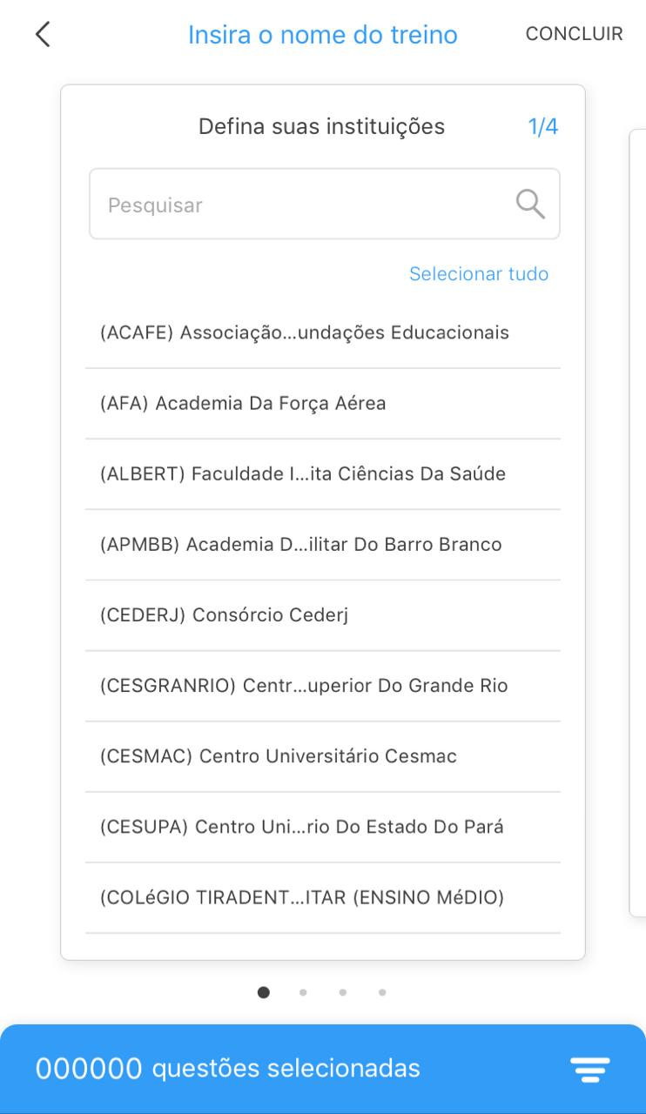646x1114 pixels.
Task: Pick the CEDERJ Consórcio Cederj item
Action: (225, 614)
